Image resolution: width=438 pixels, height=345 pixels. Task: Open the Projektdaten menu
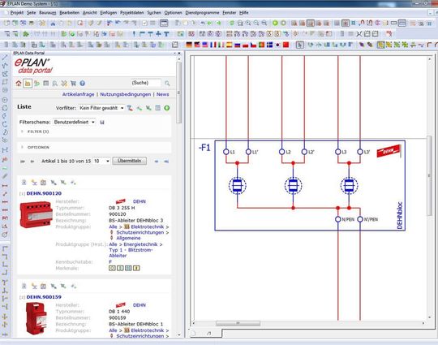click(x=132, y=12)
